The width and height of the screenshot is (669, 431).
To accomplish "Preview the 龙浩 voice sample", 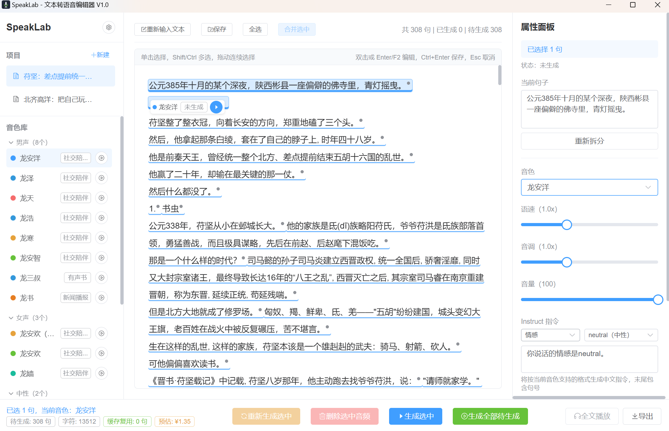I will [x=101, y=218].
